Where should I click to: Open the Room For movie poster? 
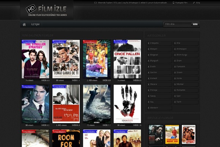tap(66, 138)
